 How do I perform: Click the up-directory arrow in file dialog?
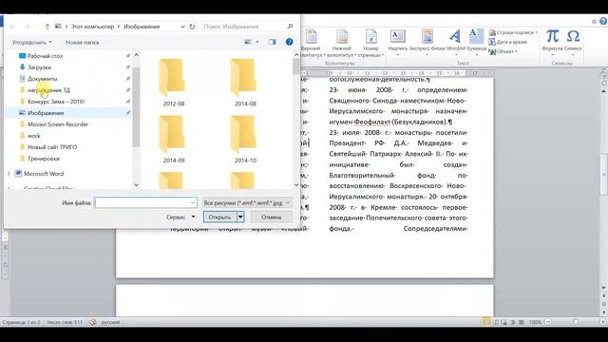(47, 27)
